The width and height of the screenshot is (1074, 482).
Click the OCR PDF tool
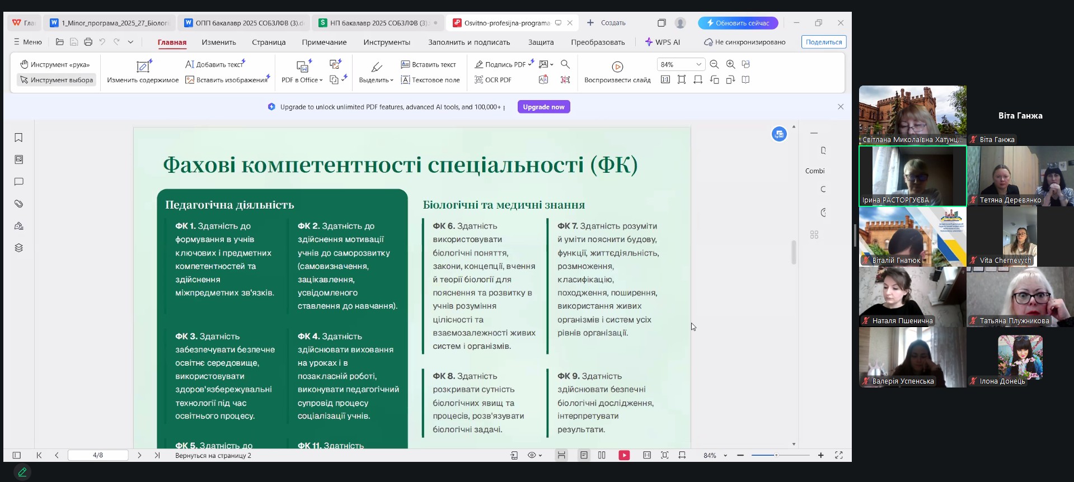493,80
